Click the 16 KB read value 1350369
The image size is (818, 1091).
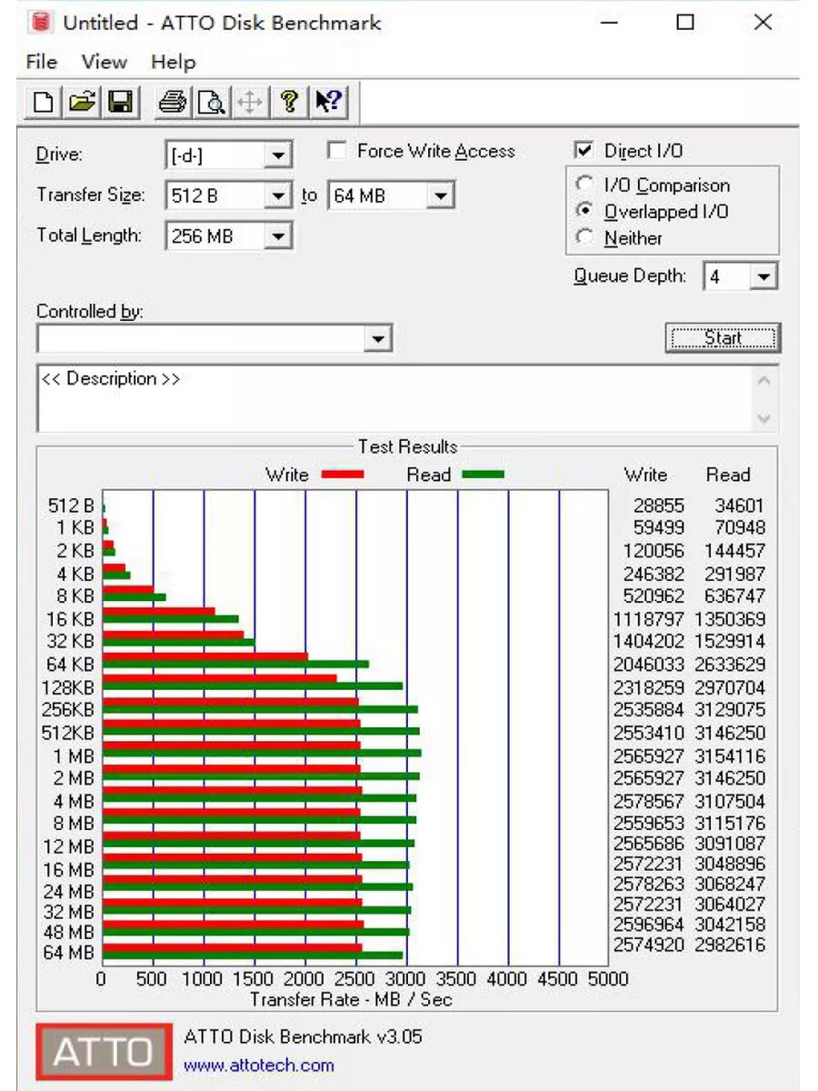pos(731,619)
